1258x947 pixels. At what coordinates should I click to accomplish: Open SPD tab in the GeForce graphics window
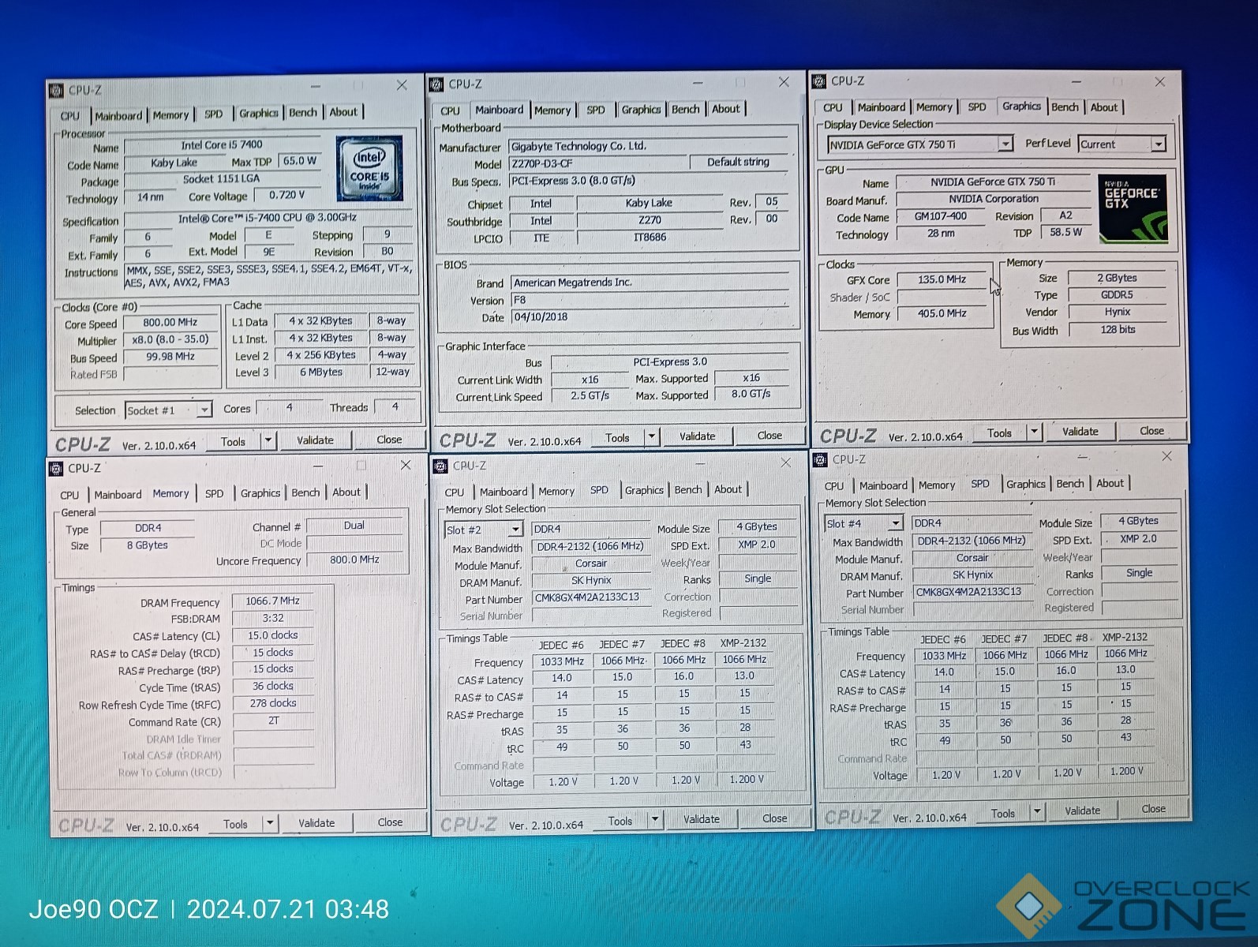click(976, 107)
